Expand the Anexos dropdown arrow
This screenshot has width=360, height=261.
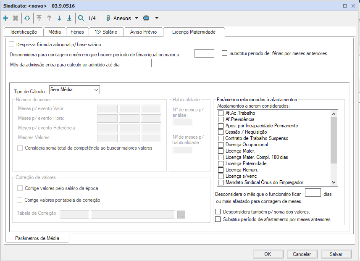[137, 18]
